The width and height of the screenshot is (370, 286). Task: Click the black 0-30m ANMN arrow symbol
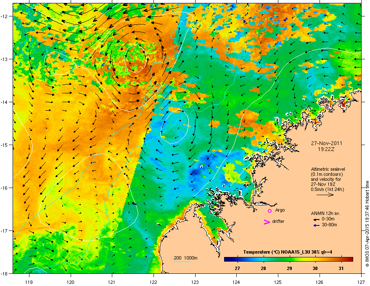coord(316,220)
